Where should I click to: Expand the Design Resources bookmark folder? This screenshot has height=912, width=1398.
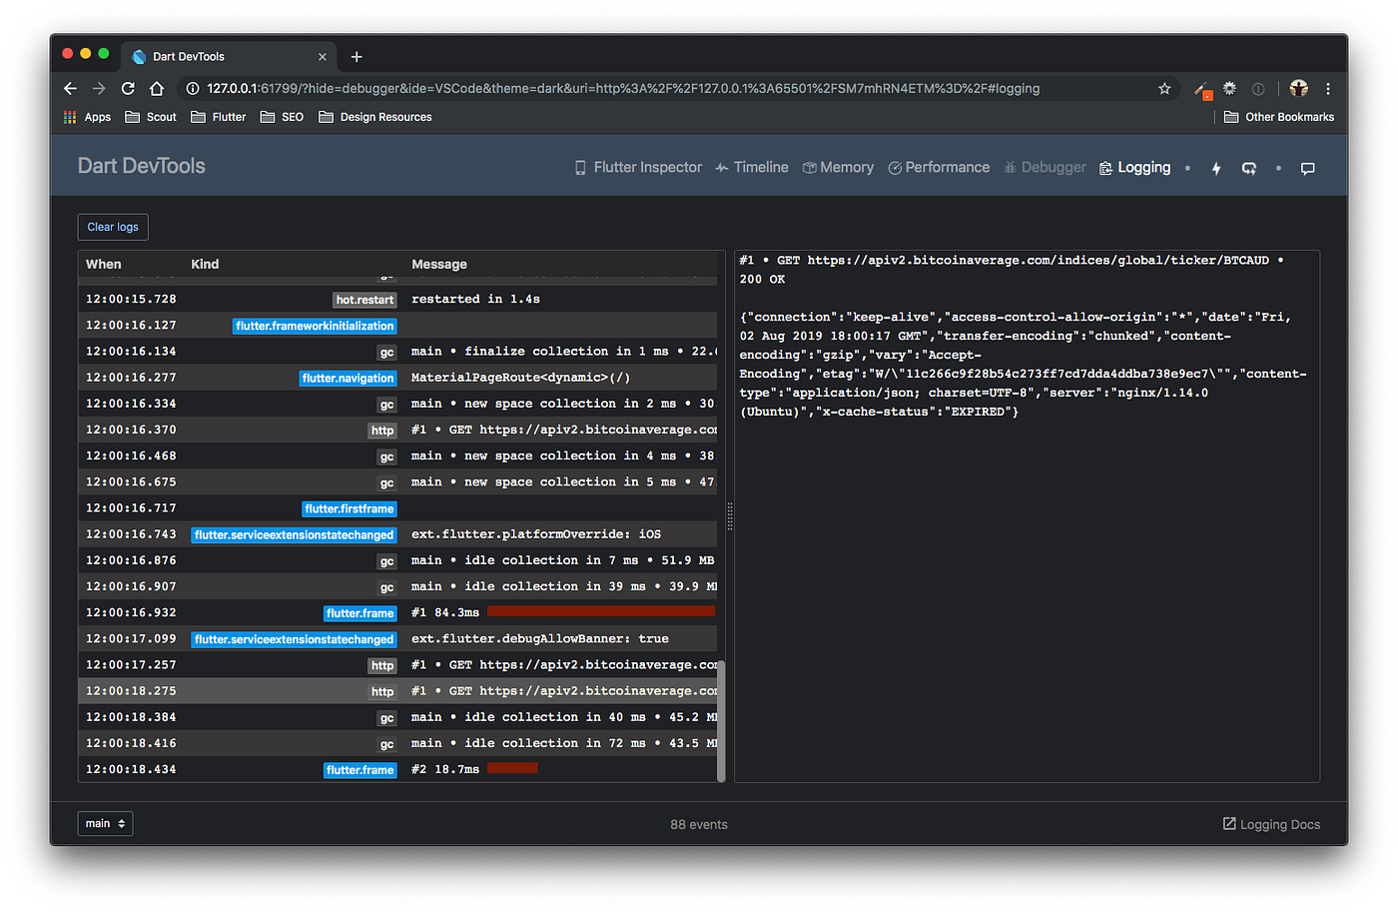tap(375, 117)
